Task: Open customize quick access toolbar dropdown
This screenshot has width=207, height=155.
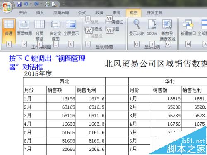Action: pyautogui.click(x=63, y=4)
